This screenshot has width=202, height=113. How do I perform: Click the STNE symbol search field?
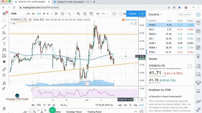tap(17, 14)
